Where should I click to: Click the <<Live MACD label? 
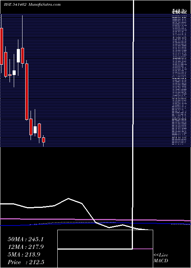[161, 258]
